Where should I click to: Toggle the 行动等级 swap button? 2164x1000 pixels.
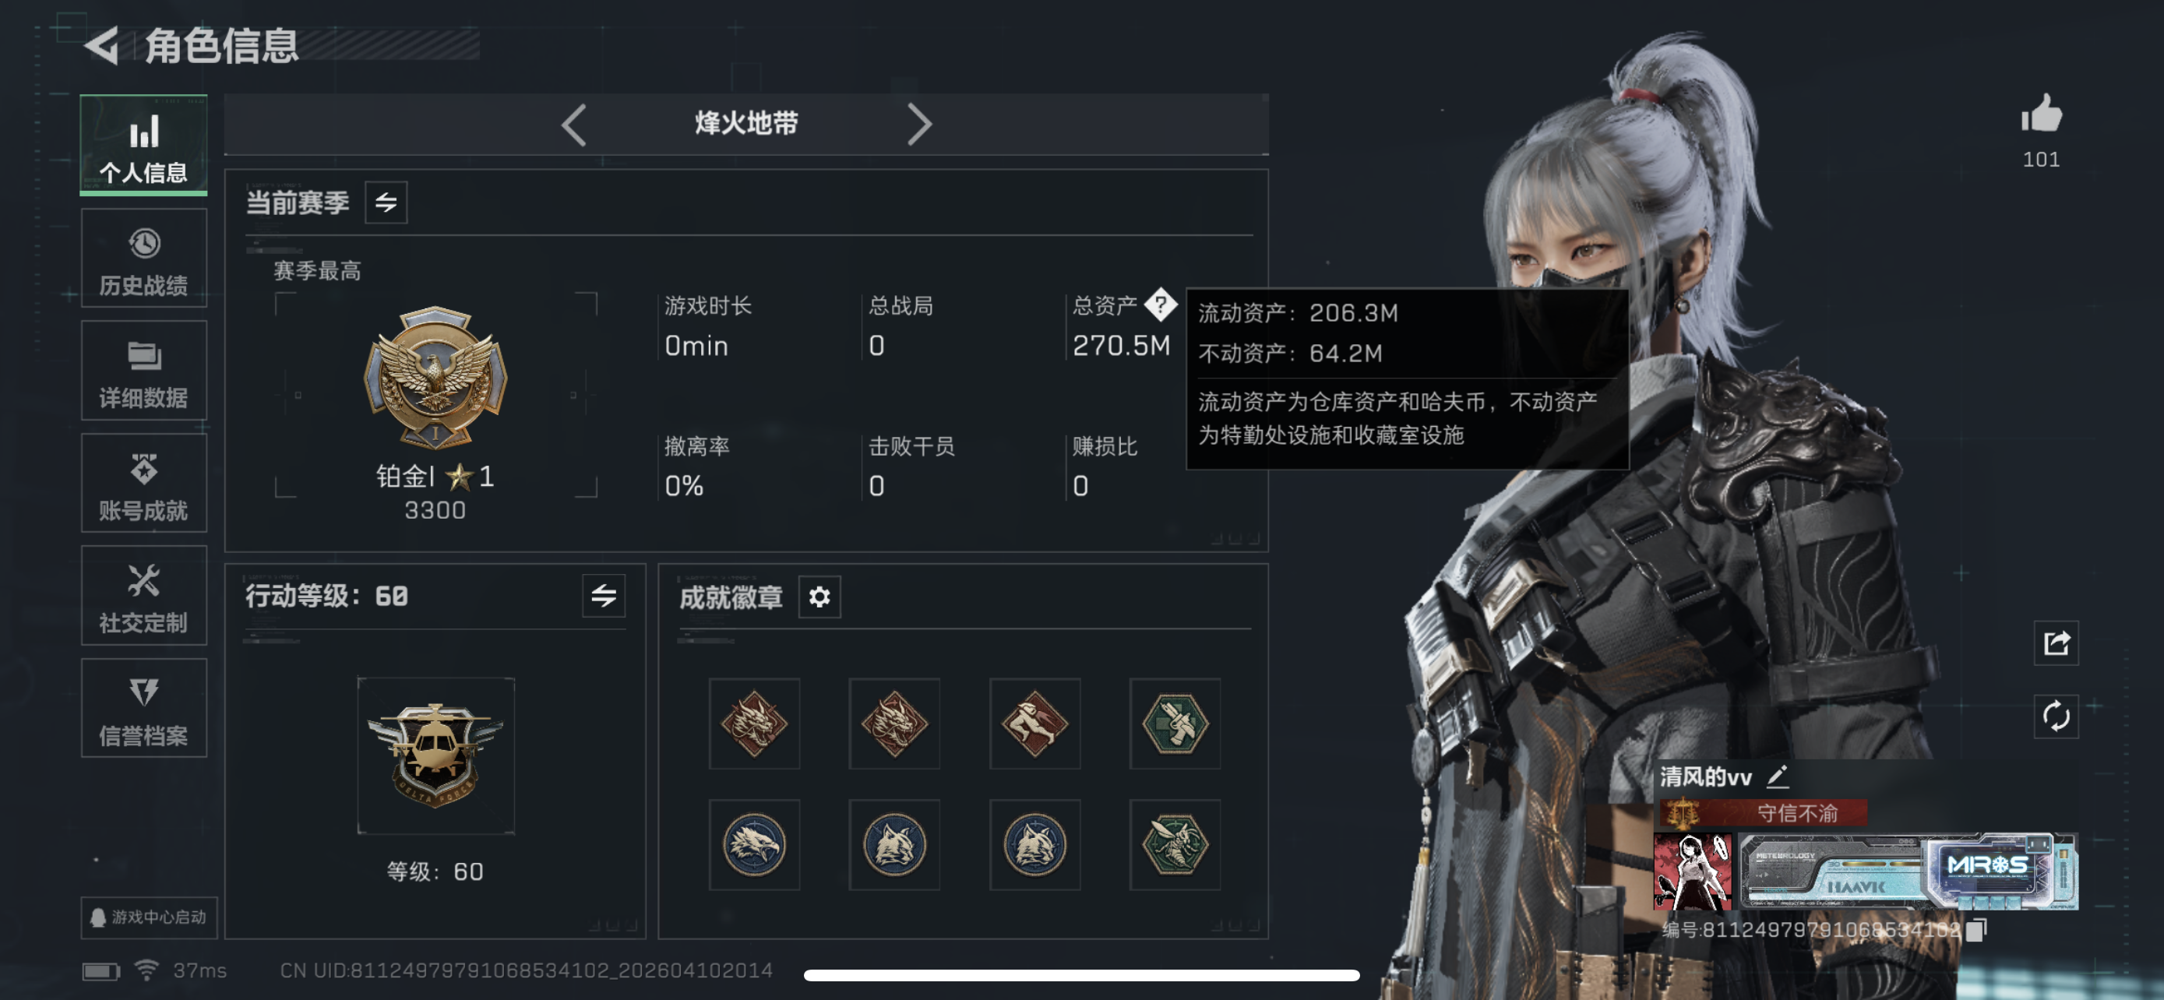(x=603, y=596)
